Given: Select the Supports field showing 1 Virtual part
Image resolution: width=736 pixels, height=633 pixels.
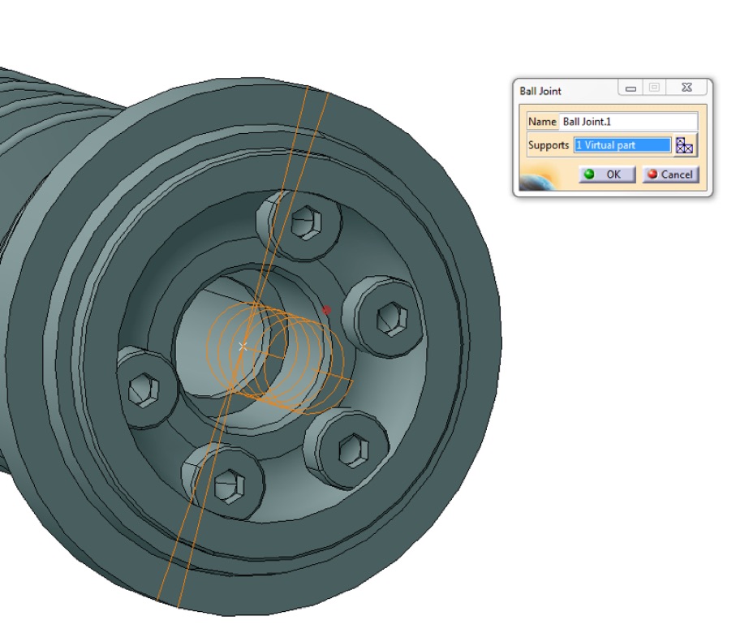Looking at the screenshot, I should [x=622, y=145].
